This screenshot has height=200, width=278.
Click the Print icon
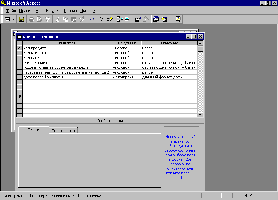coord(32,19)
